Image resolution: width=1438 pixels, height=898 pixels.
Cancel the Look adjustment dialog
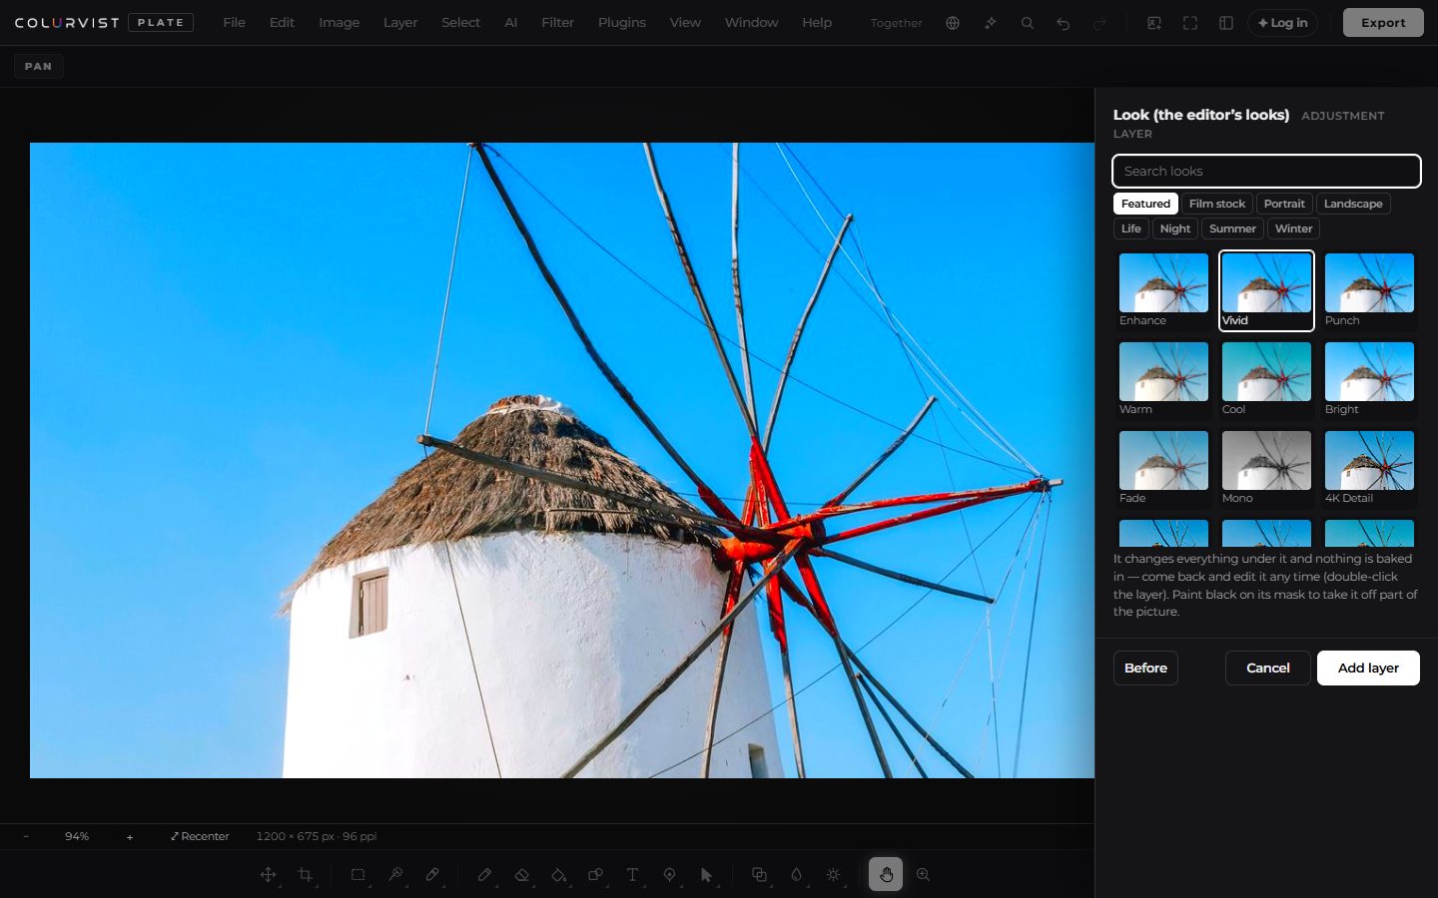(x=1268, y=669)
